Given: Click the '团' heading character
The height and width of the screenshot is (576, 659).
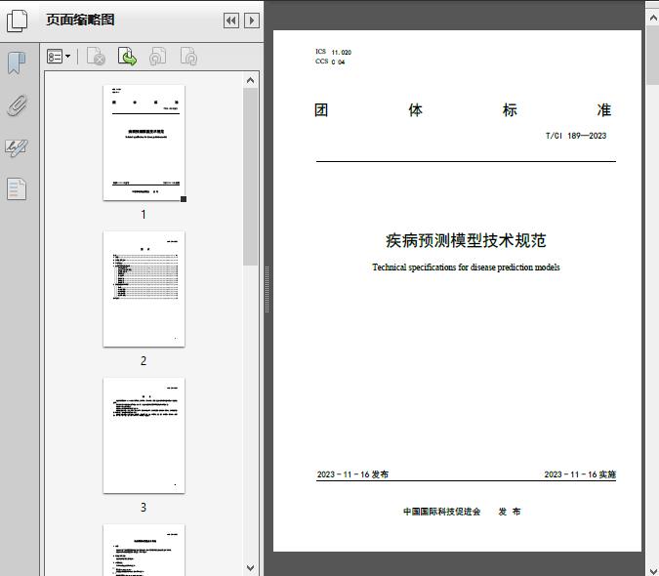Looking at the screenshot, I should click(321, 110).
